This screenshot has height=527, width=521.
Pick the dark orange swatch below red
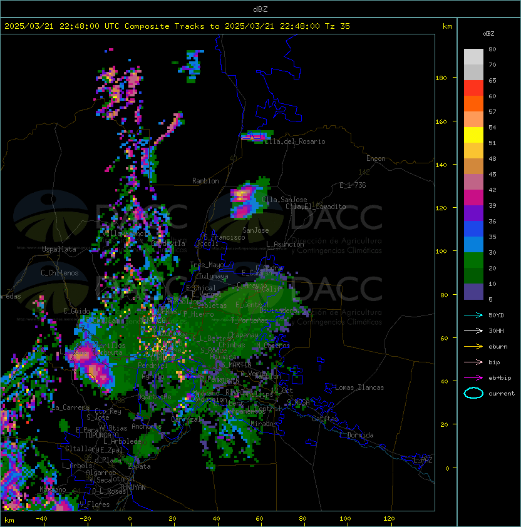tap(473, 104)
